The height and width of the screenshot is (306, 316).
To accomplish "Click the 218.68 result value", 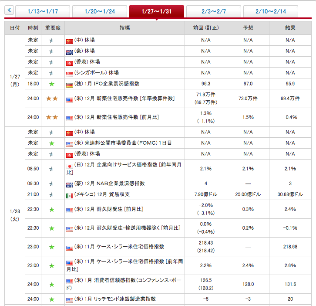I will [290, 247].
